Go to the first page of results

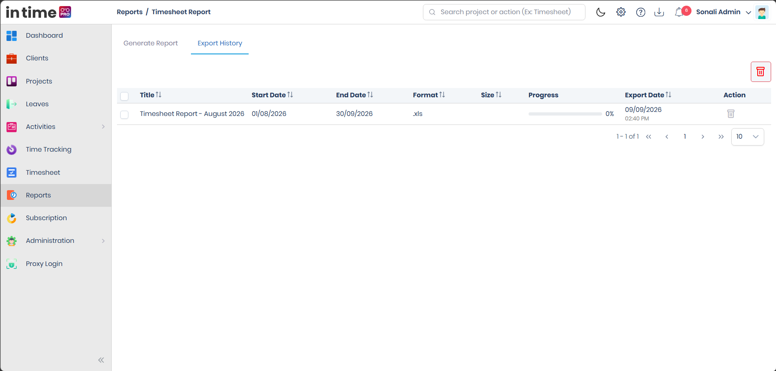click(648, 137)
